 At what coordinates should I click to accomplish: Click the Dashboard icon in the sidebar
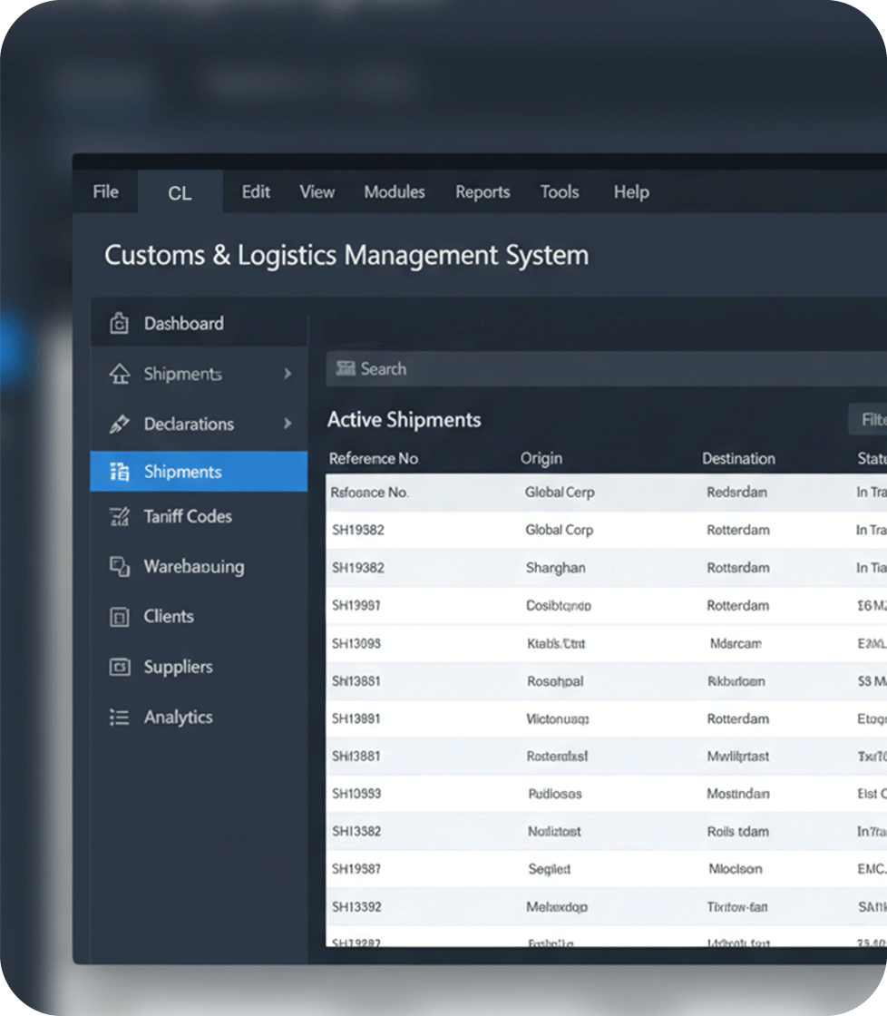tap(119, 324)
